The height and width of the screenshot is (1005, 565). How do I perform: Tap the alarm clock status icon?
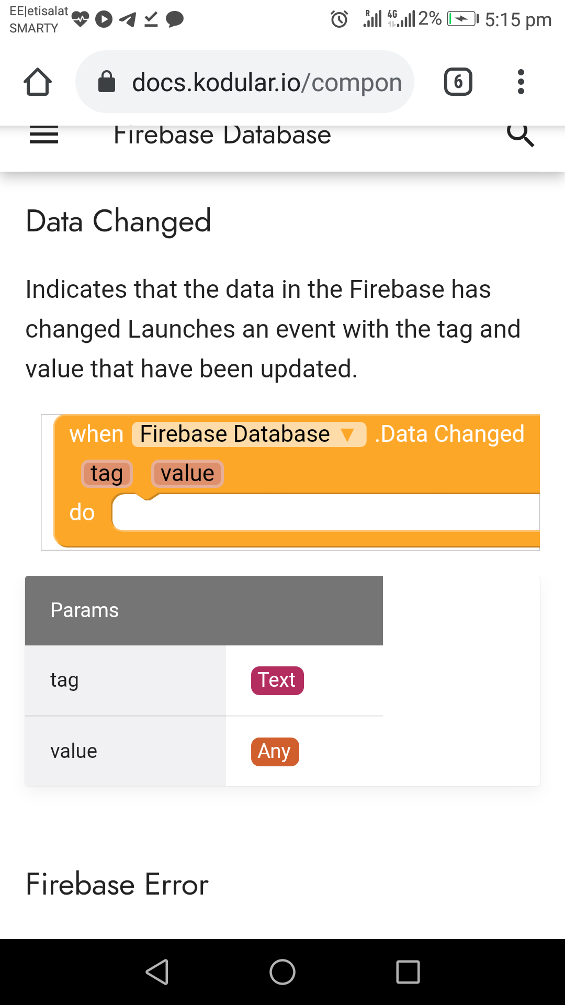tap(339, 19)
